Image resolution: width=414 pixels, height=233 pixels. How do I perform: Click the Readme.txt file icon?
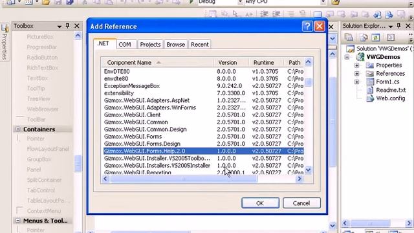(370, 90)
